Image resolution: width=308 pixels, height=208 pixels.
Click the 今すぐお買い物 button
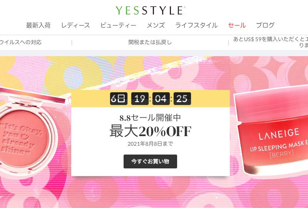(x=150, y=161)
